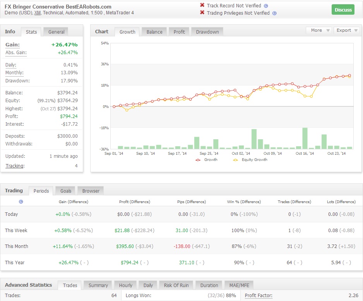363x301 pixels.
Task: Select the Profit chart tab
Action: click(179, 32)
